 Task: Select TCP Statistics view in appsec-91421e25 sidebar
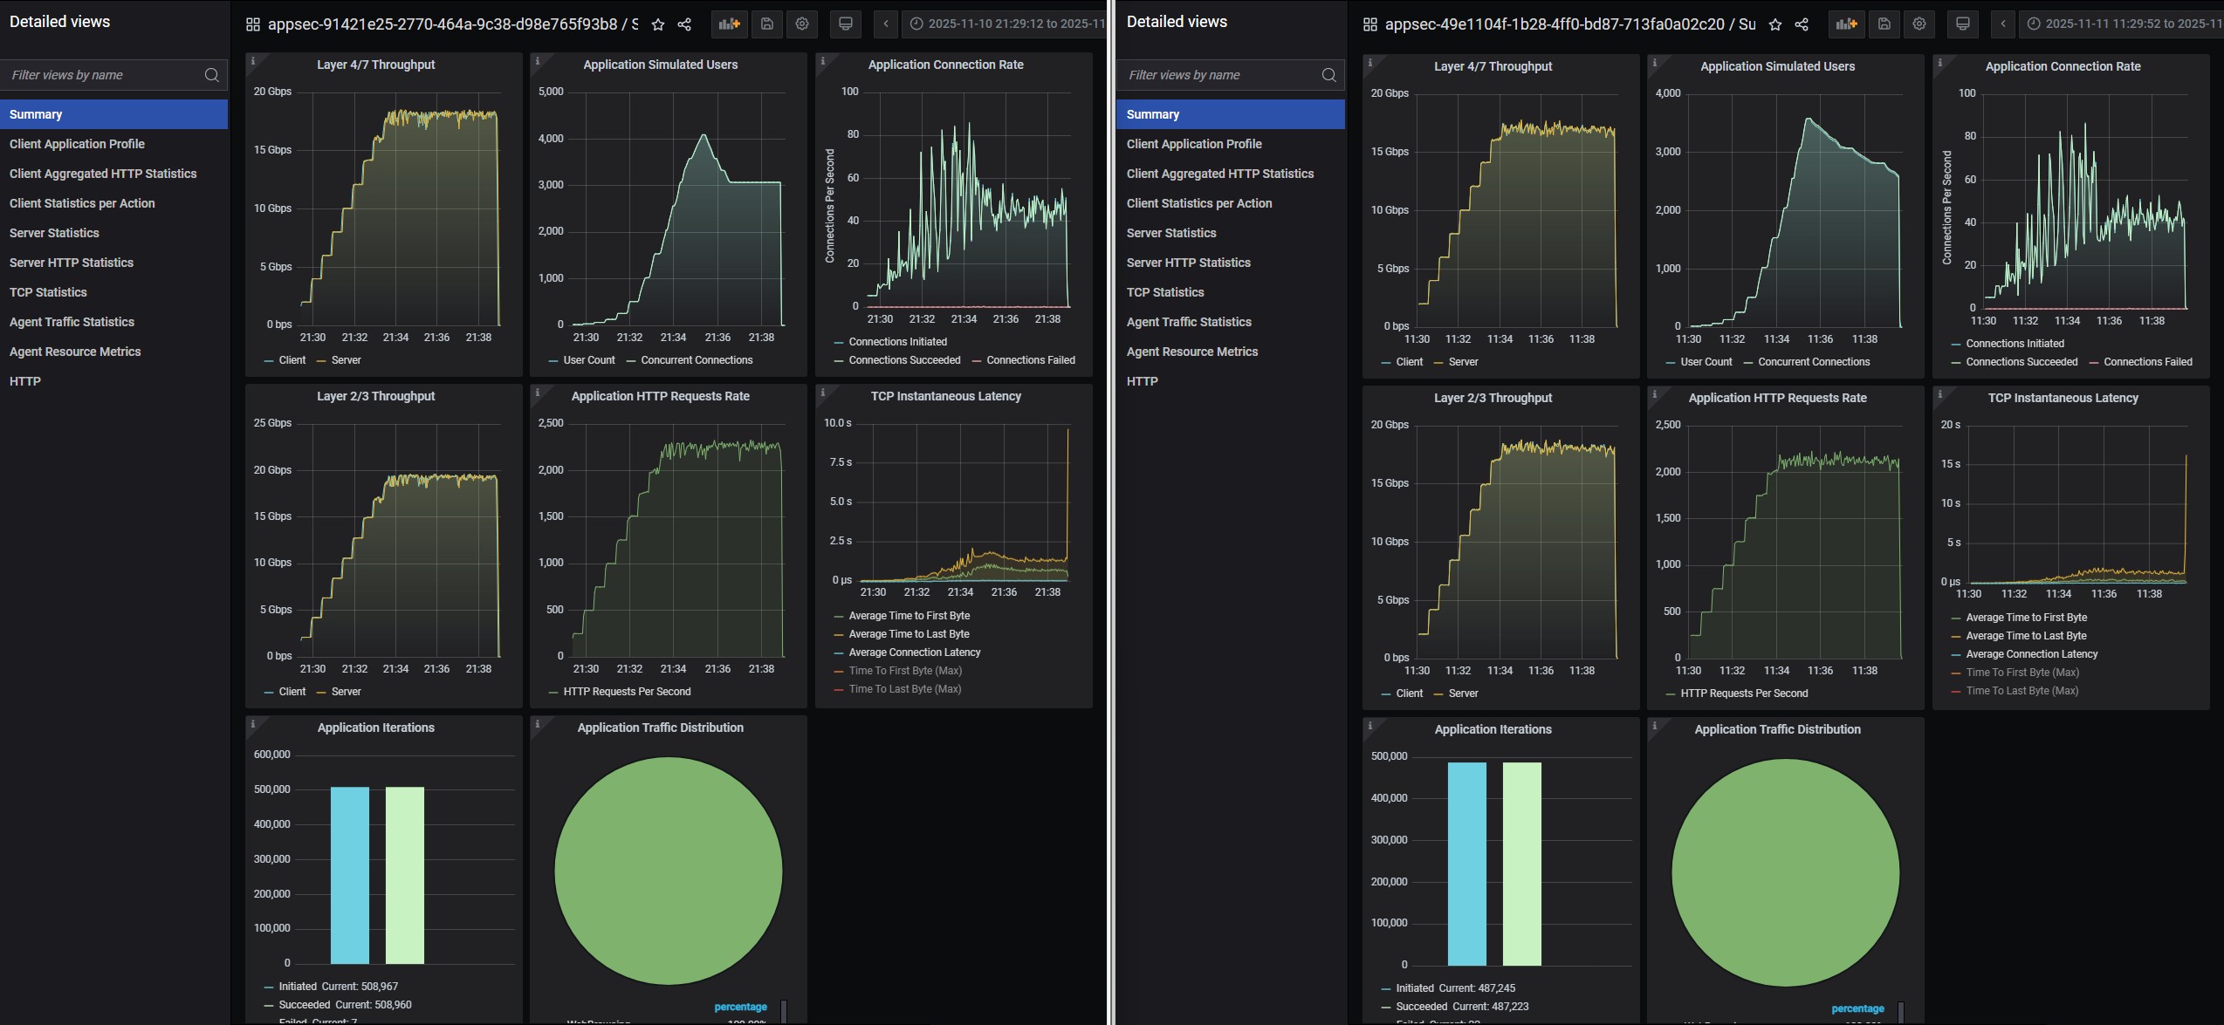click(x=48, y=292)
